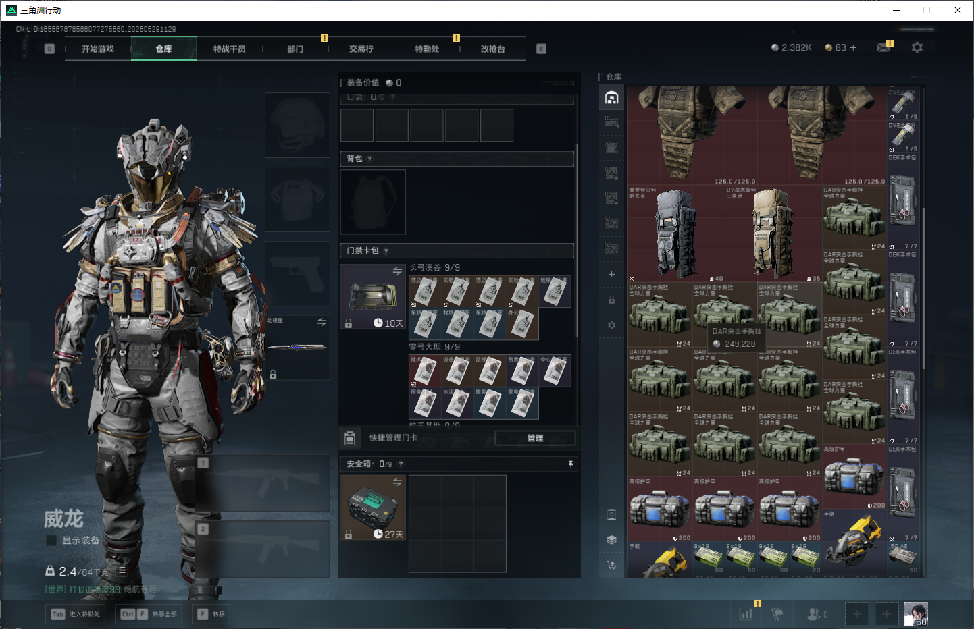This screenshot has height=629, width=974.
Task: Click the 长弓溪谷: 9/9 label
Action: pos(434,267)
